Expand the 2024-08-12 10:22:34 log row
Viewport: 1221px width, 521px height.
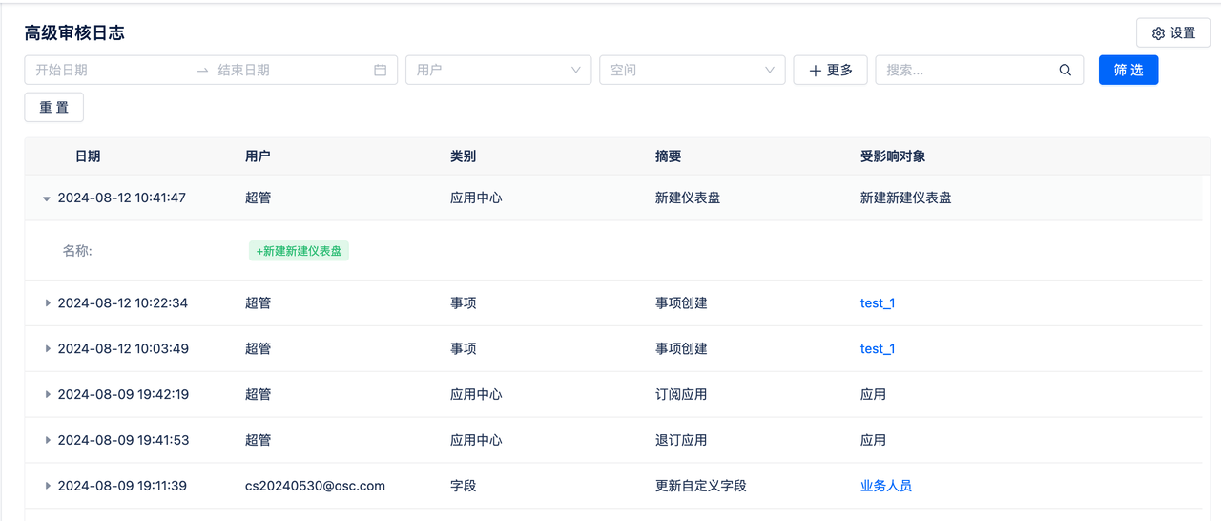point(48,303)
